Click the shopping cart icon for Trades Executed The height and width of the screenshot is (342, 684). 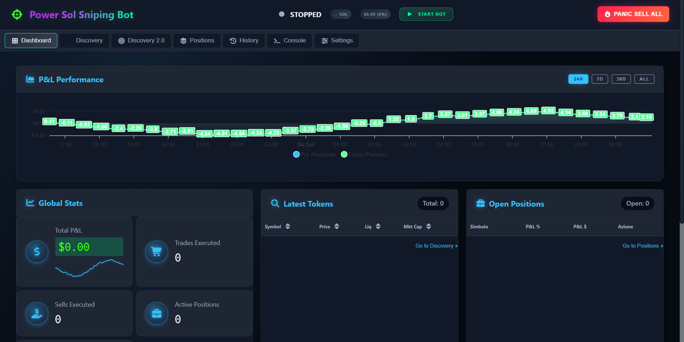(x=156, y=252)
